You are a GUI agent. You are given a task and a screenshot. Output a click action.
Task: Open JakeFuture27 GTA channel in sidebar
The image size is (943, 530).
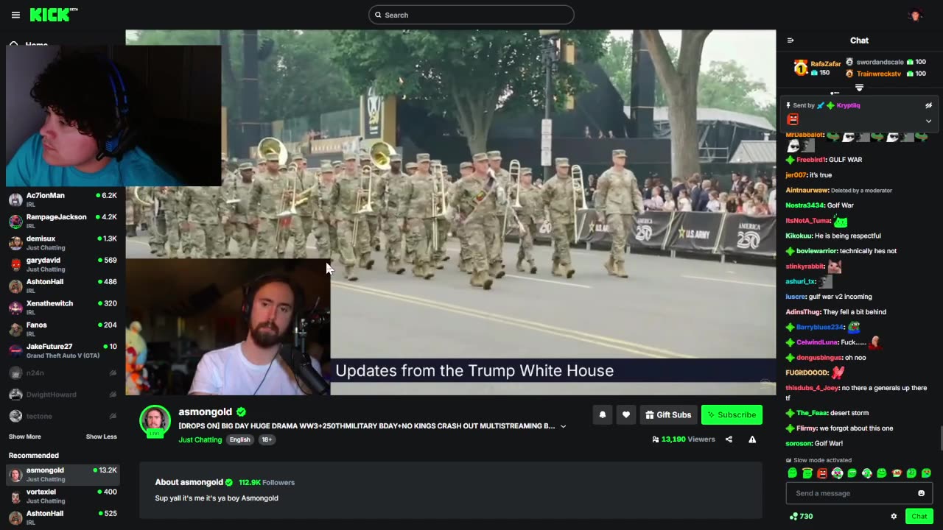coord(63,350)
